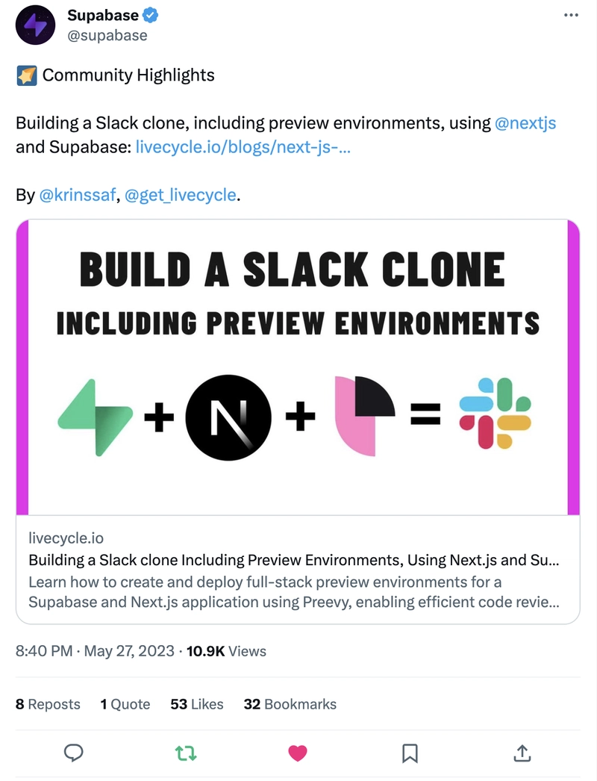Viewport: 597px width, 781px height.
Task: Open the Build a Slack Clone preview image
Action: tap(298, 367)
